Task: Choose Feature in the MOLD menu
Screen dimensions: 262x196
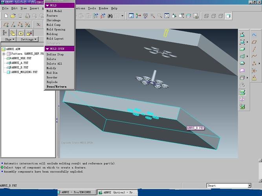Action: click(52, 16)
